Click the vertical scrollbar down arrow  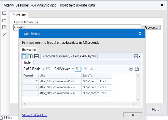(x=138, y=99)
